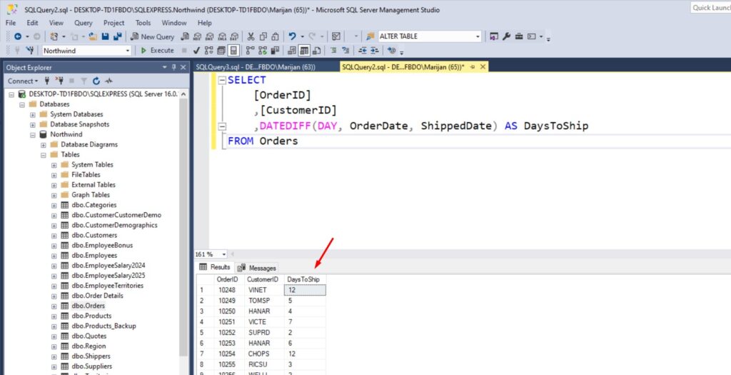Click the DaysToShip column header

305,279
